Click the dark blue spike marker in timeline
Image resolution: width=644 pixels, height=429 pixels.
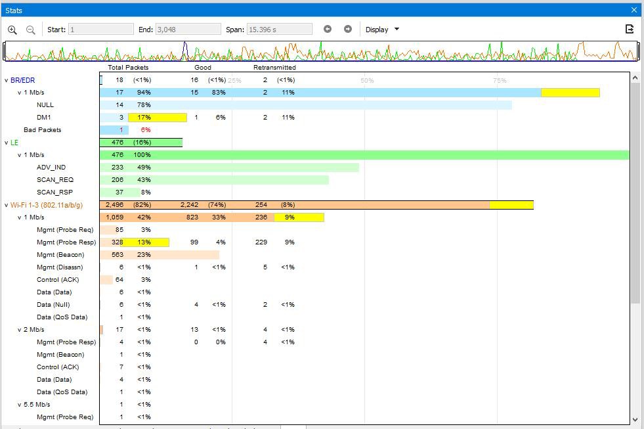(185, 50)
